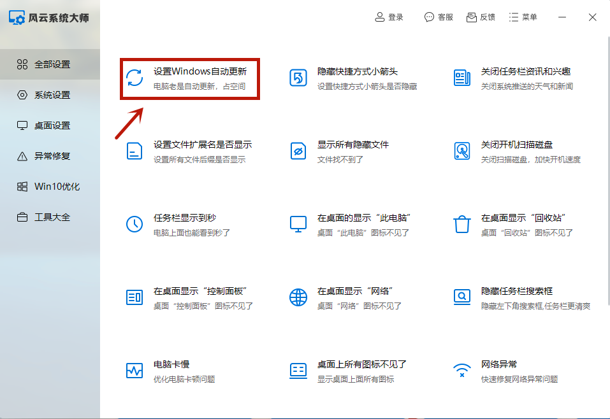Screen dimensions: 610x419
Task: Click 电脑卡慢 title text
Action: (171, 364)
